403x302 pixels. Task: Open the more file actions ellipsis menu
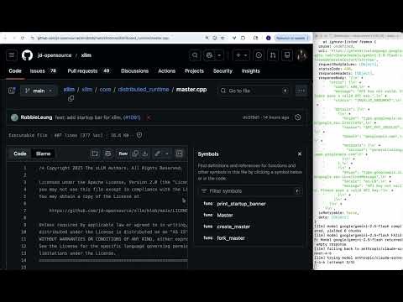pyautogui.click(x=301, y=91)
